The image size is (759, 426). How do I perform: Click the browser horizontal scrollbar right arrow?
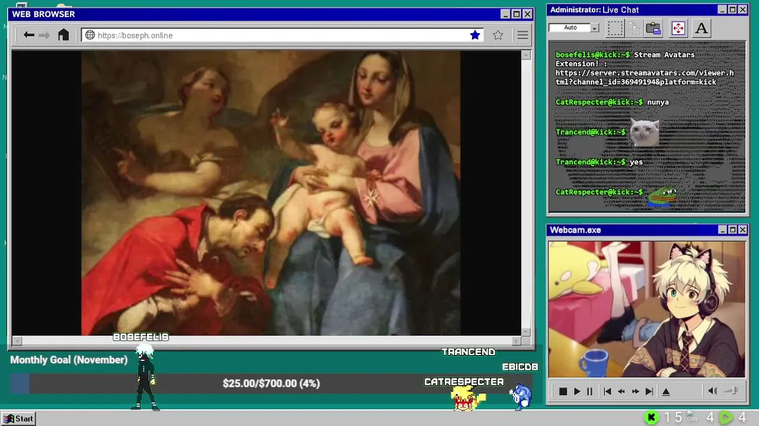(516, 341)
